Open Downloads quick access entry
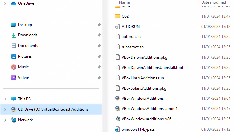The image size is (234, 132). coord(28,35)
